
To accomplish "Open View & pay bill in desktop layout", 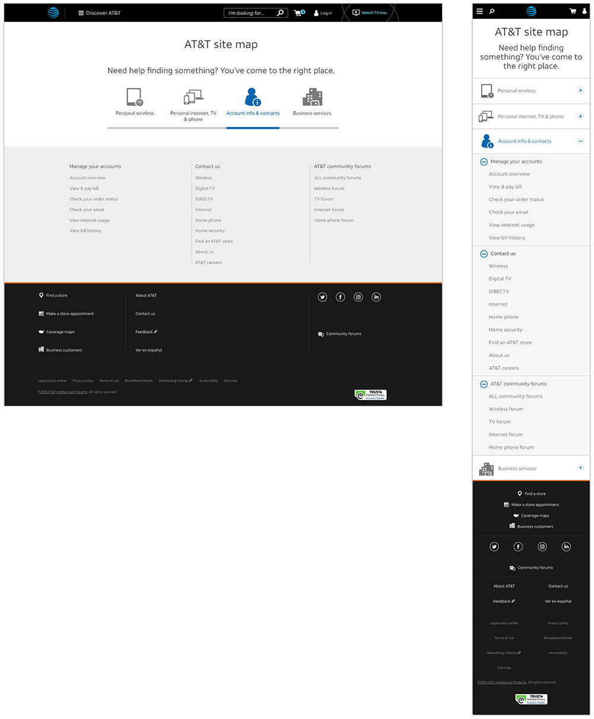I will (84, 189).
